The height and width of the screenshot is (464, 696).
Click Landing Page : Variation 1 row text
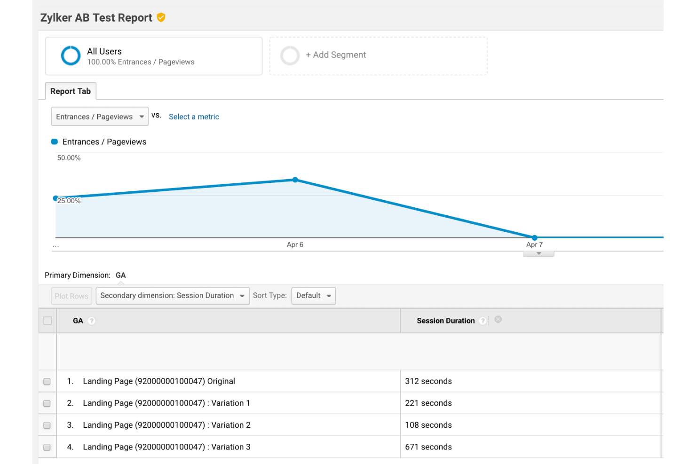[166, 403]
